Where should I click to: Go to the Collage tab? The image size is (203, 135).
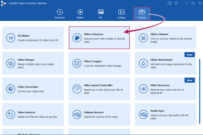[x=121, y=14]
